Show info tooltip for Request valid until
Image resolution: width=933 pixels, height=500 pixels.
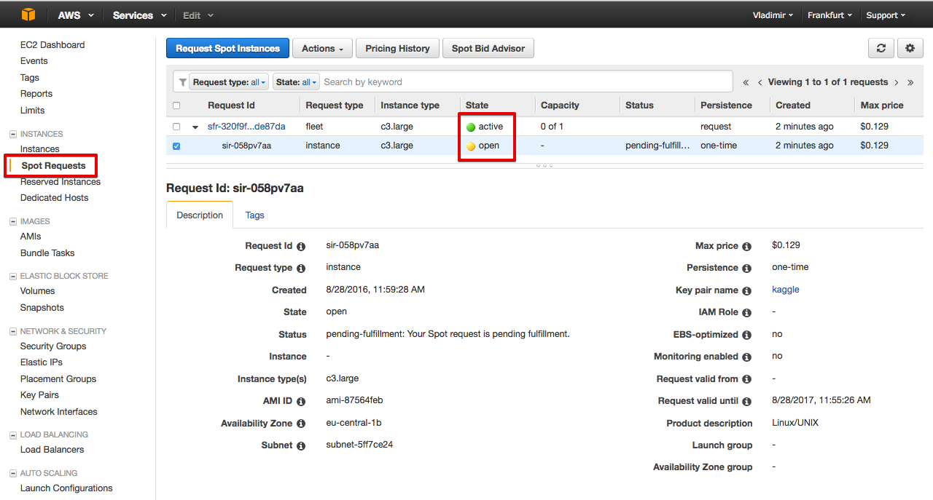pos(746,402)
